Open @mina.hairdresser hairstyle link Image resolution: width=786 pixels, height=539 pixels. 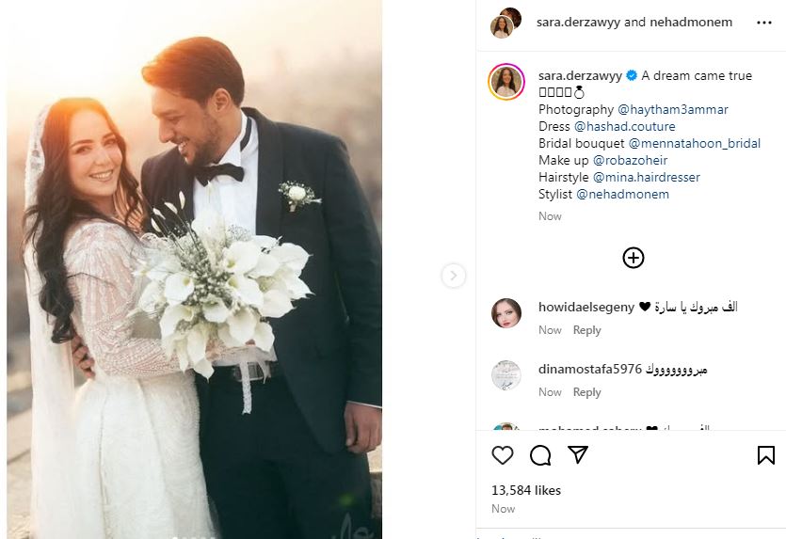pos(646,177)
